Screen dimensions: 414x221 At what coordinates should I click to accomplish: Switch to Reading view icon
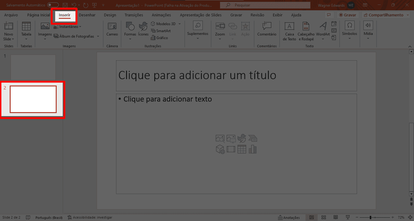(336, 217)
